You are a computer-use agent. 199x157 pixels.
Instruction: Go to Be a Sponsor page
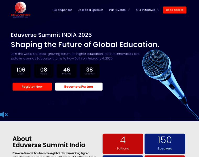click(63, 10)
